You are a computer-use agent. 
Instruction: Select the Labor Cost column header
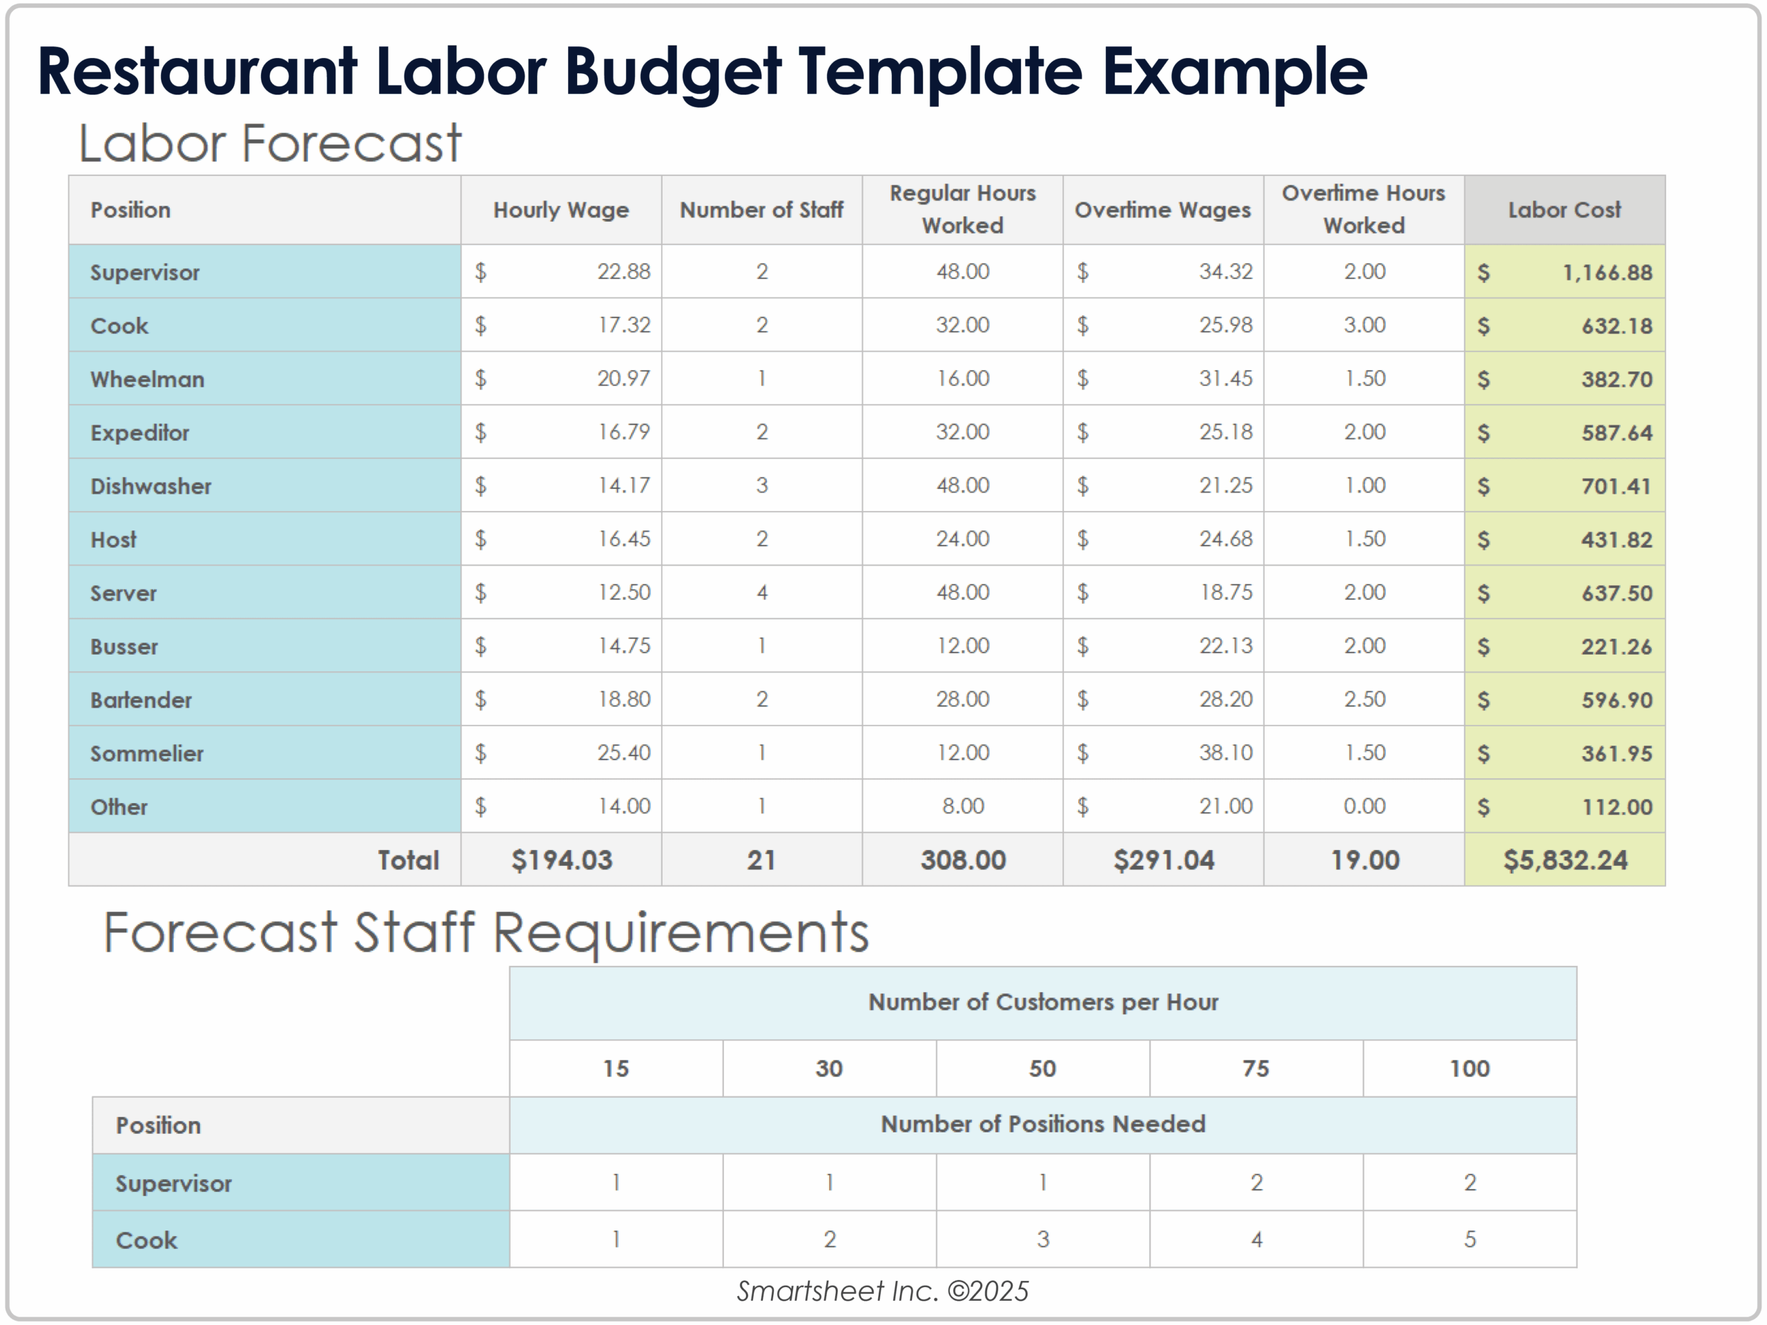pyautogui.click(x=1564, y=209)
